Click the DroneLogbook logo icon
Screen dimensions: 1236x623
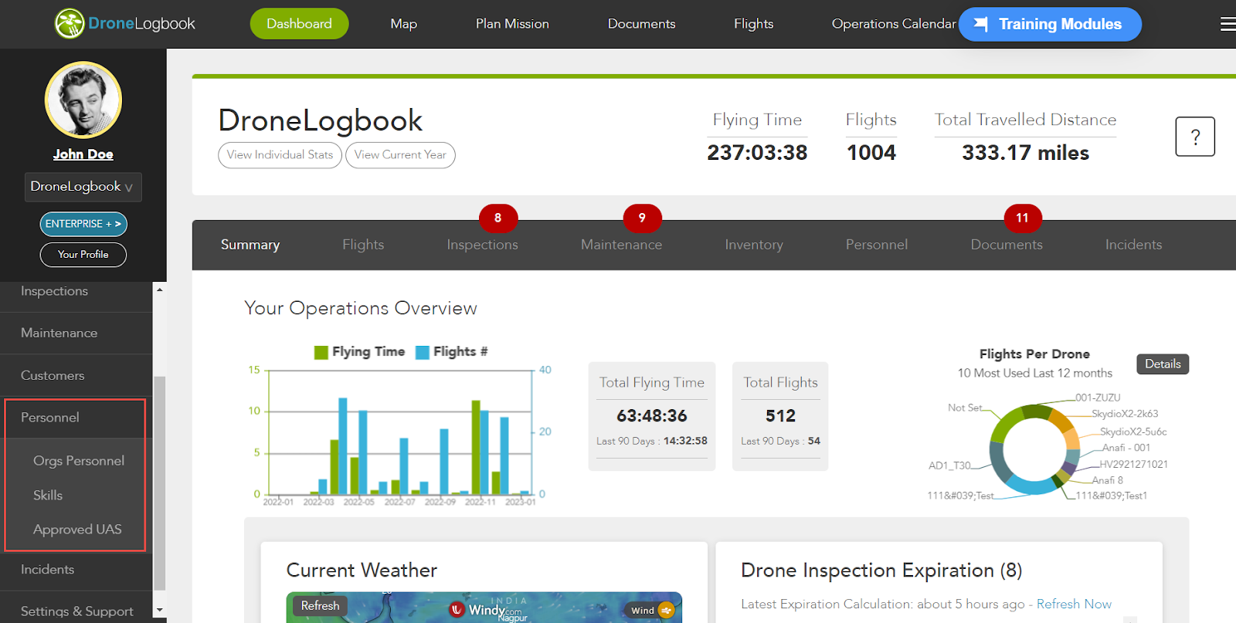point(70,24)
